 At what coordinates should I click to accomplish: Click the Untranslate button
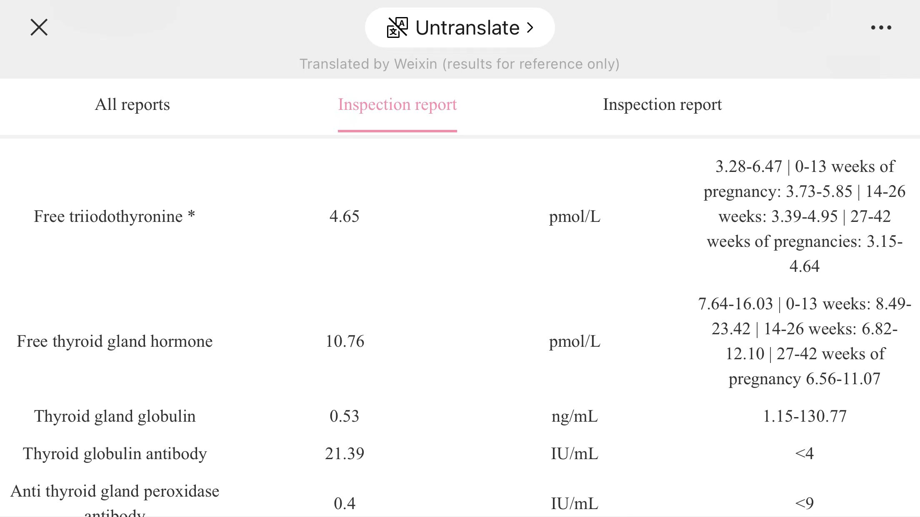460,27
